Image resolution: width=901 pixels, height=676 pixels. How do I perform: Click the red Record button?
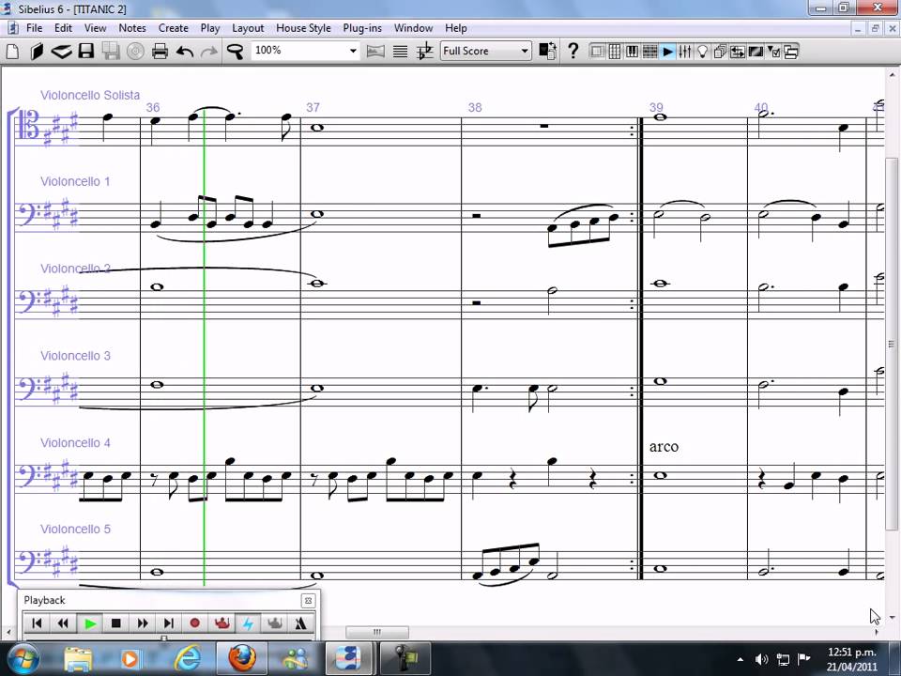point(195,623)
